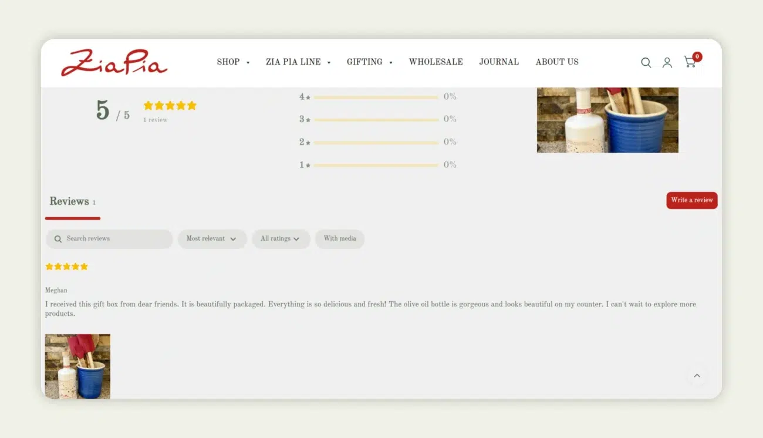Open the shopping cart icon

tap(689, 62)
